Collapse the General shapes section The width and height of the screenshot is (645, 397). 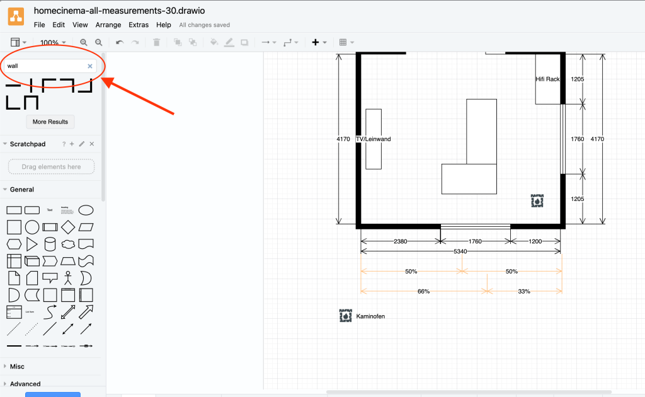pyautogui.click(x=21, y=189)
